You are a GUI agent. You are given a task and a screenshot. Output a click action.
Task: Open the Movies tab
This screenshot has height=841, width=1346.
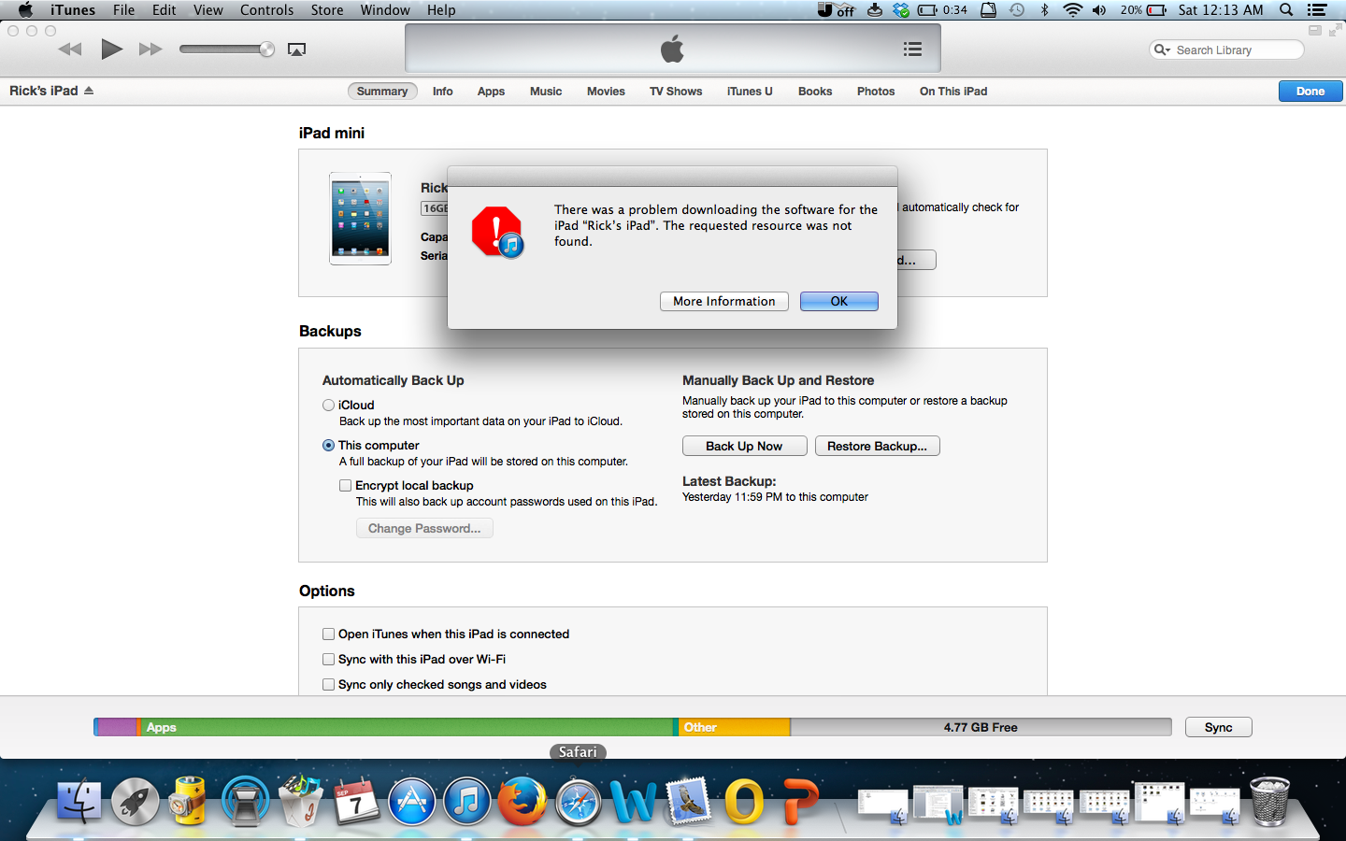(606, 91)
